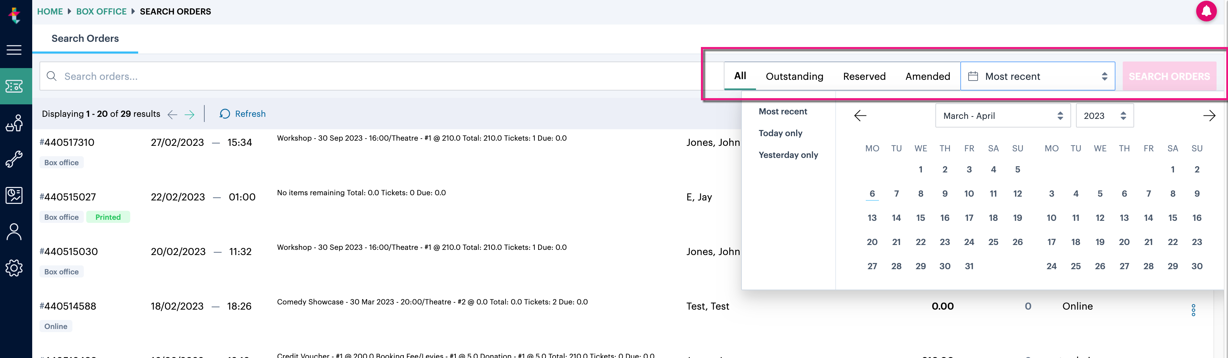Open the hamburger menu
1228x358 pixels.
14,50
